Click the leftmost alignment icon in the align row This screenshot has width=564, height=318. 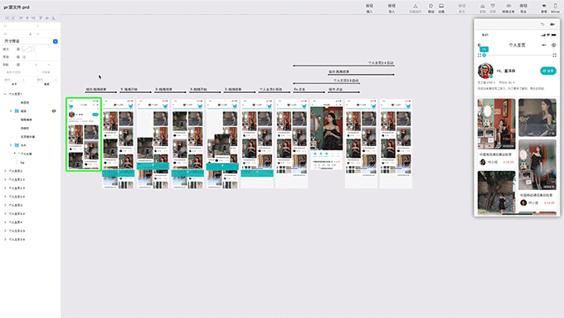point(7,17)
